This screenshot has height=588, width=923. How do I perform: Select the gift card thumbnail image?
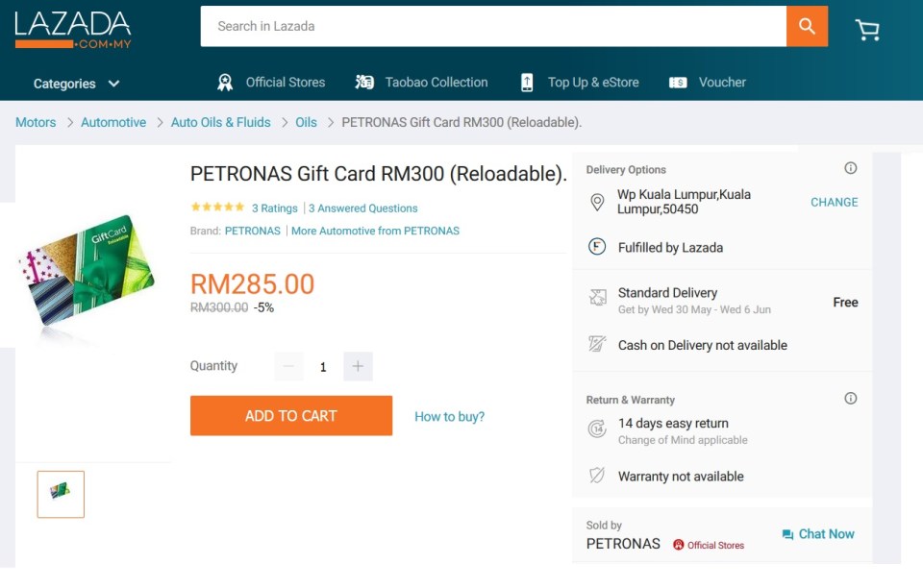coord(61,494)
